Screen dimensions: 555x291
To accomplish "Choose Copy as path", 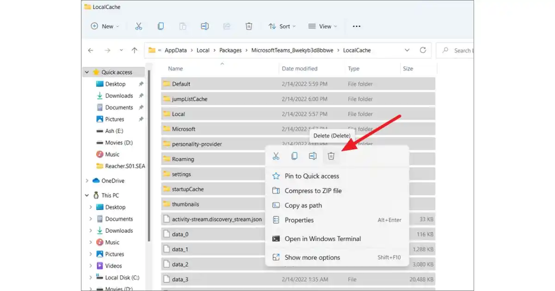I will pyautogui.click(x=337, y=206).
